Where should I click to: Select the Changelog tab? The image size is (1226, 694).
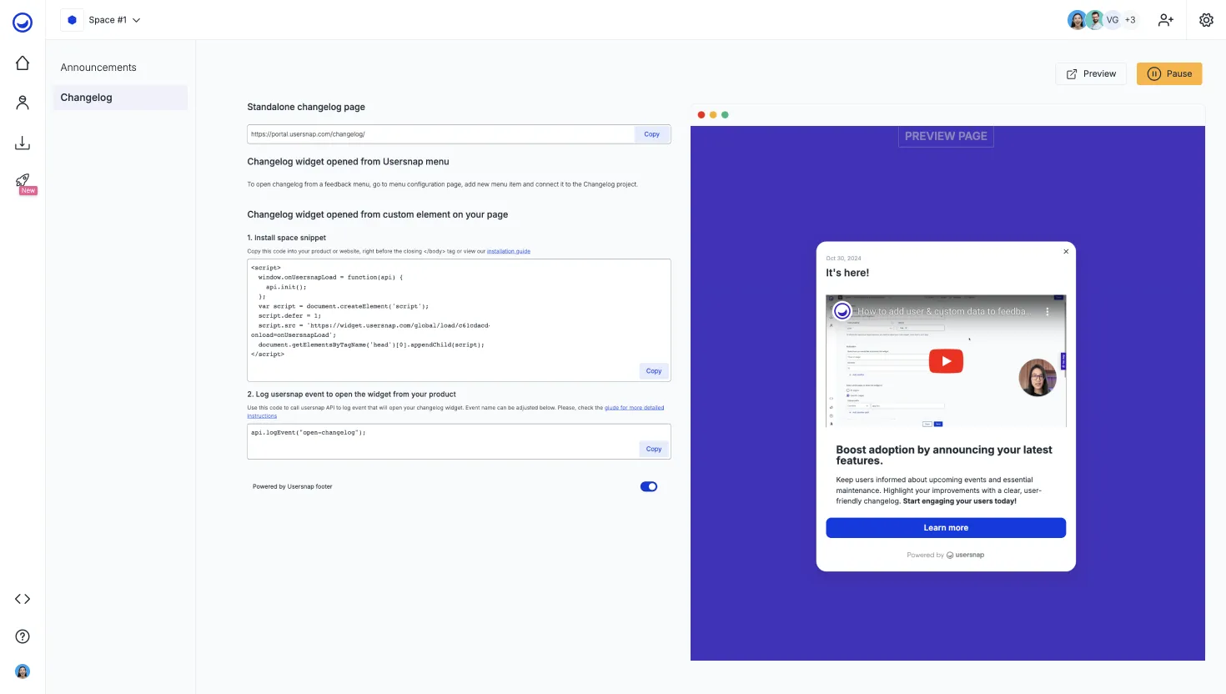pos(86,97)
